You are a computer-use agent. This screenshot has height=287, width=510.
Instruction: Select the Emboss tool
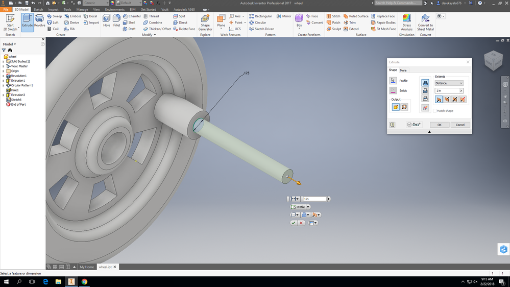click(73, 16)
